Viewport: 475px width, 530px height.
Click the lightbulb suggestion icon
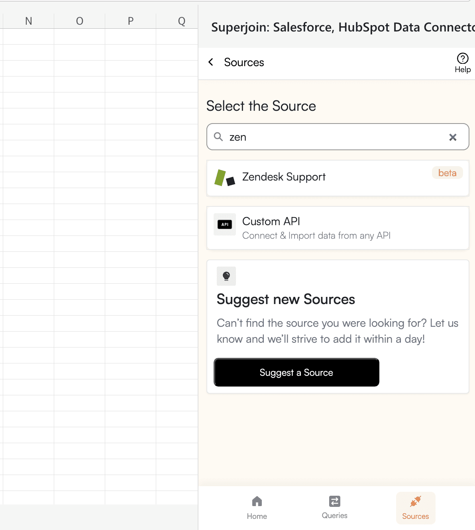coord(226,276)
